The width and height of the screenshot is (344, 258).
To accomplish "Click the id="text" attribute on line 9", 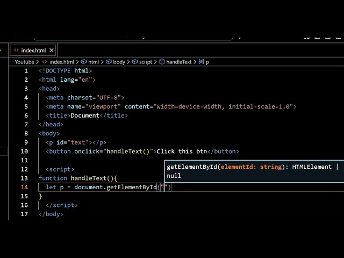I will coord(73,142).
